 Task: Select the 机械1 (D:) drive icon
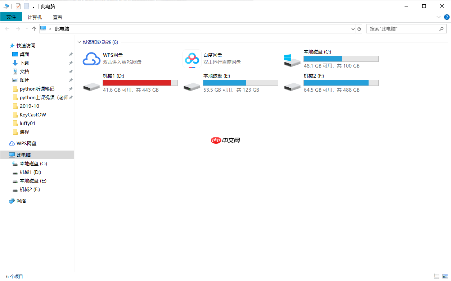click(91, 86)
